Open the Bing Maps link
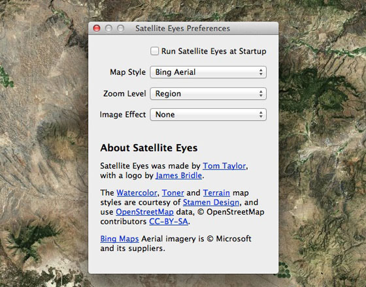The height and width of the screenshot is (287, 366). (x=120, y=239)
